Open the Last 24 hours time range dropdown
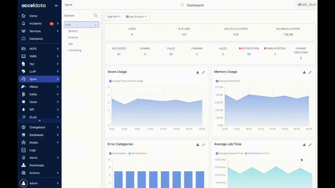335x188 pixels. pos(136,17)
